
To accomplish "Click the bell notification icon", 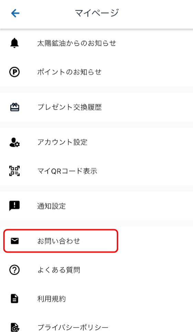I will coord(14,43).
